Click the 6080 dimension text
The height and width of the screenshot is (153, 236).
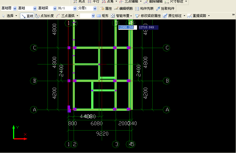click(97, 123)
